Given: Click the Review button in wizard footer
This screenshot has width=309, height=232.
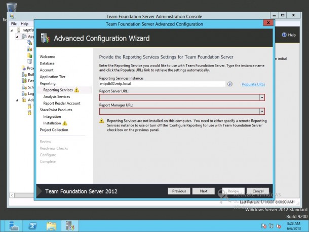Looking at the screenshot, I should [234, 191].
